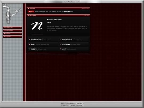Click the Nulluex title at the top of the frame
144x108 pixels.
point(71,2)
